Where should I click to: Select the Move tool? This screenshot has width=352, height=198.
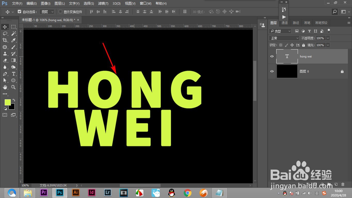pyautogui.click(x=5, y=27)
